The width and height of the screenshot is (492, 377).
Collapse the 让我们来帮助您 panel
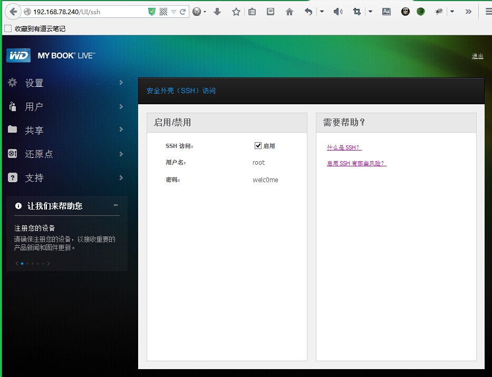point(116,205)
